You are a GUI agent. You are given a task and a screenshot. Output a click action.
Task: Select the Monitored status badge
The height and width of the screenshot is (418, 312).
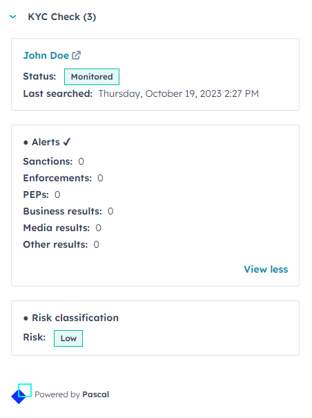pyautogui.click(x=92, y=77)
